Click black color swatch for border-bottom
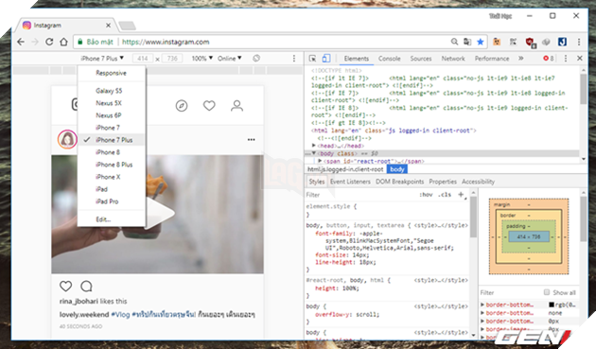The image size is (596, 349). click(552, 305)
